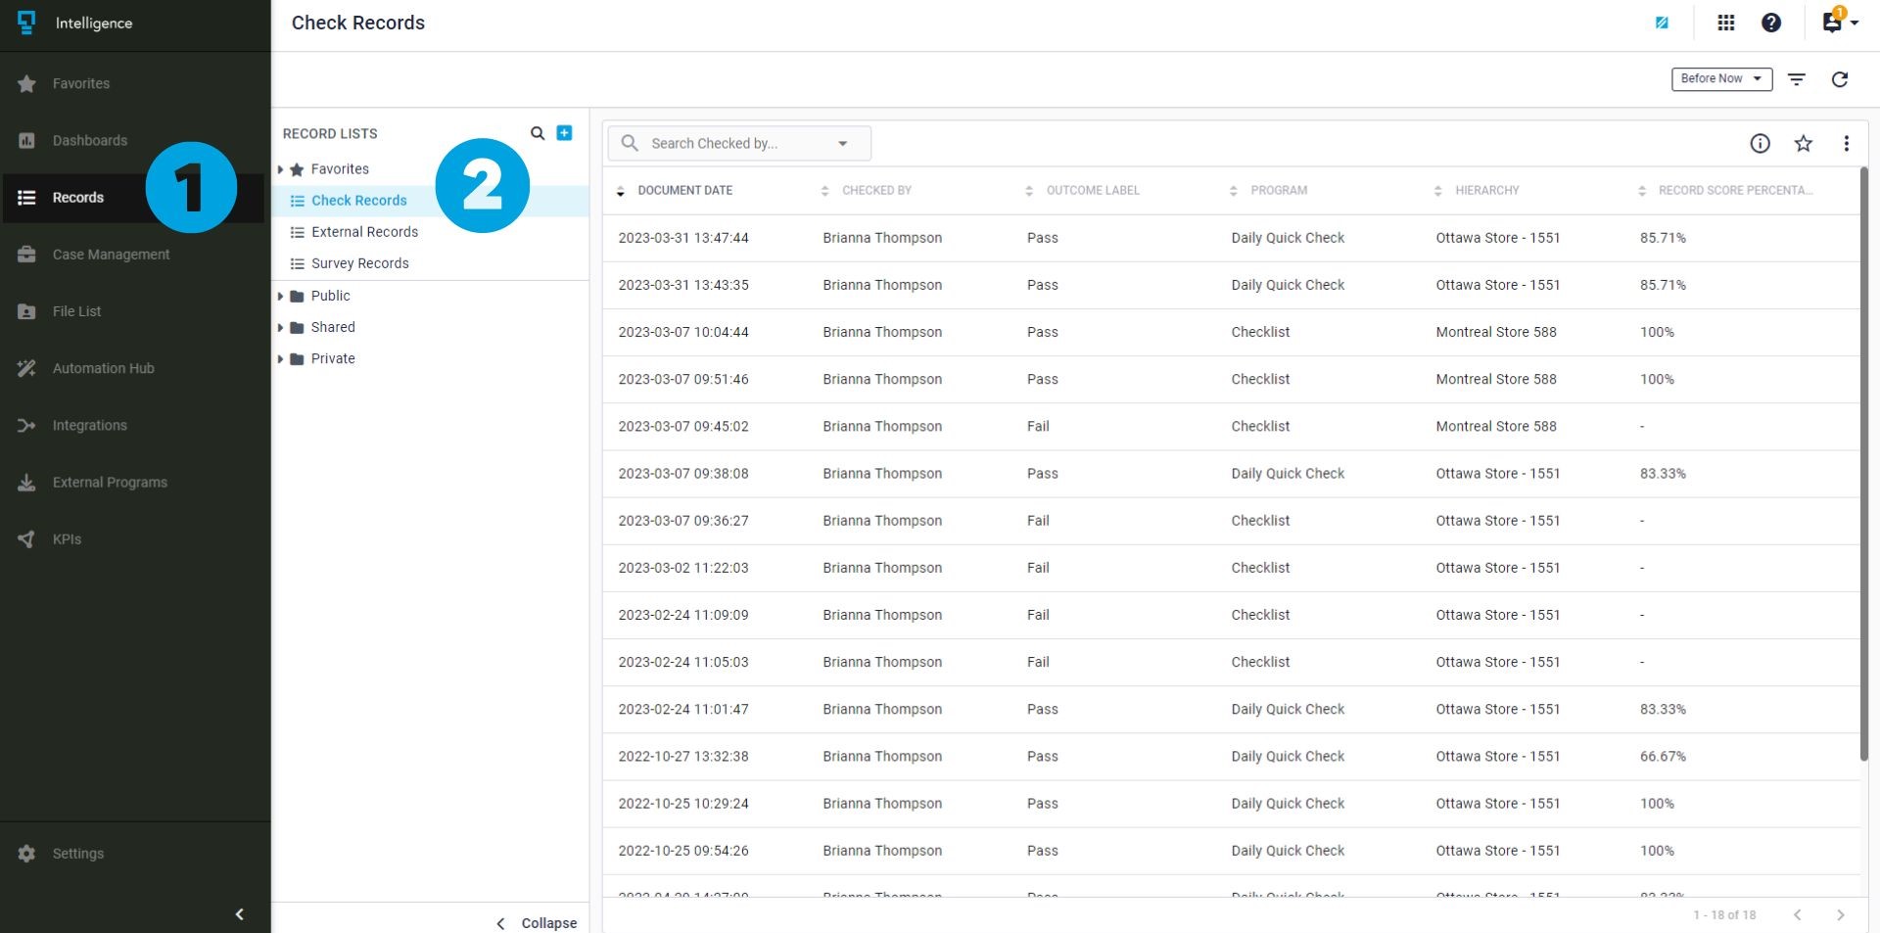Click the add record list plus icon
This screenshot has width=1880, height=933.
pyautogui.click(x=564, y=133)
